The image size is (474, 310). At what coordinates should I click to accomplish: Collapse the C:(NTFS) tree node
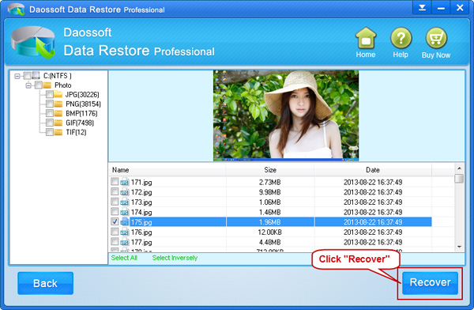(17, 76)
